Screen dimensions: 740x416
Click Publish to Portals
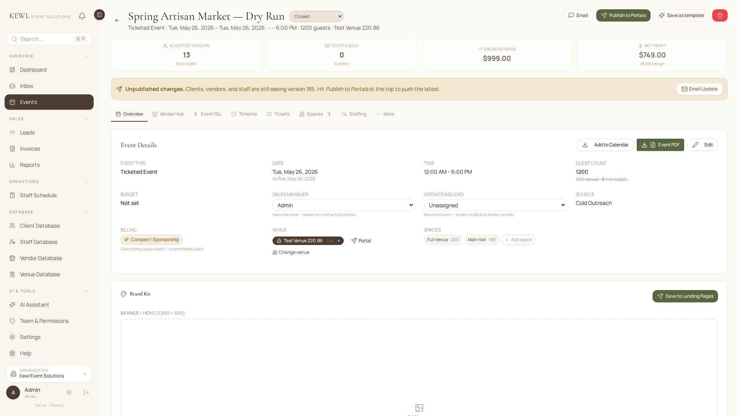pyautogui.click(x=623, y=15)
